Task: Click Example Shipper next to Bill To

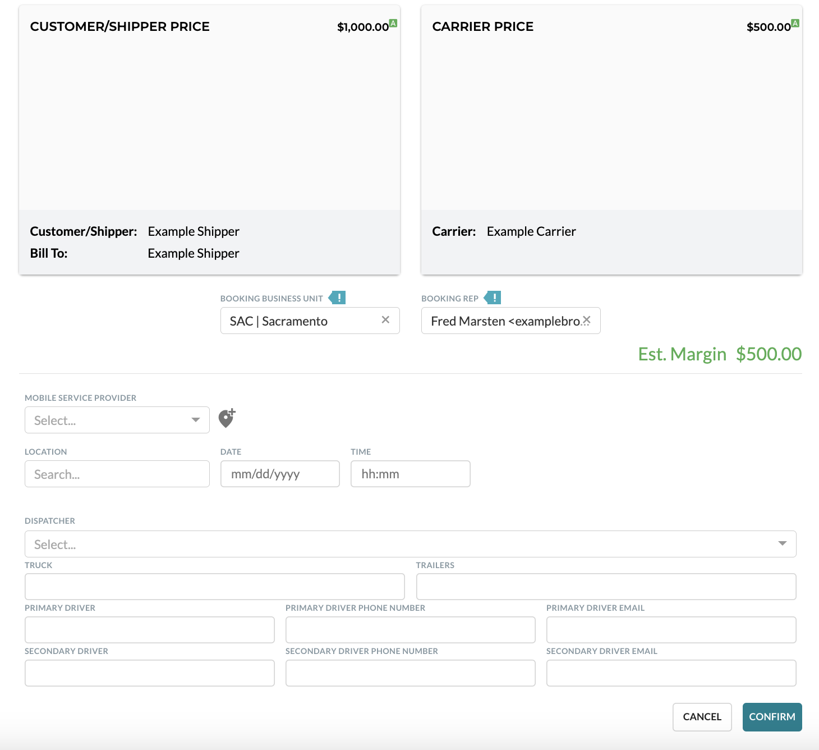Action: pos(194,253)
